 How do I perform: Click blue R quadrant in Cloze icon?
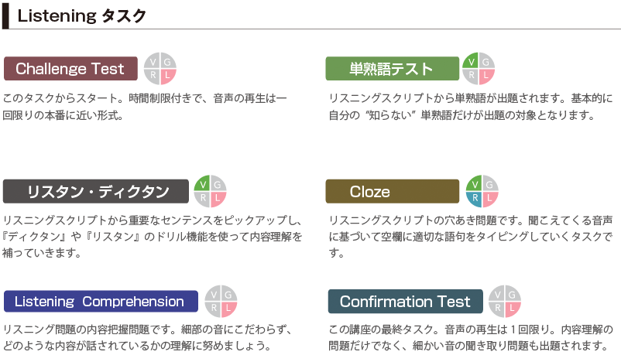pyautogui.click(x=475, y=199)
